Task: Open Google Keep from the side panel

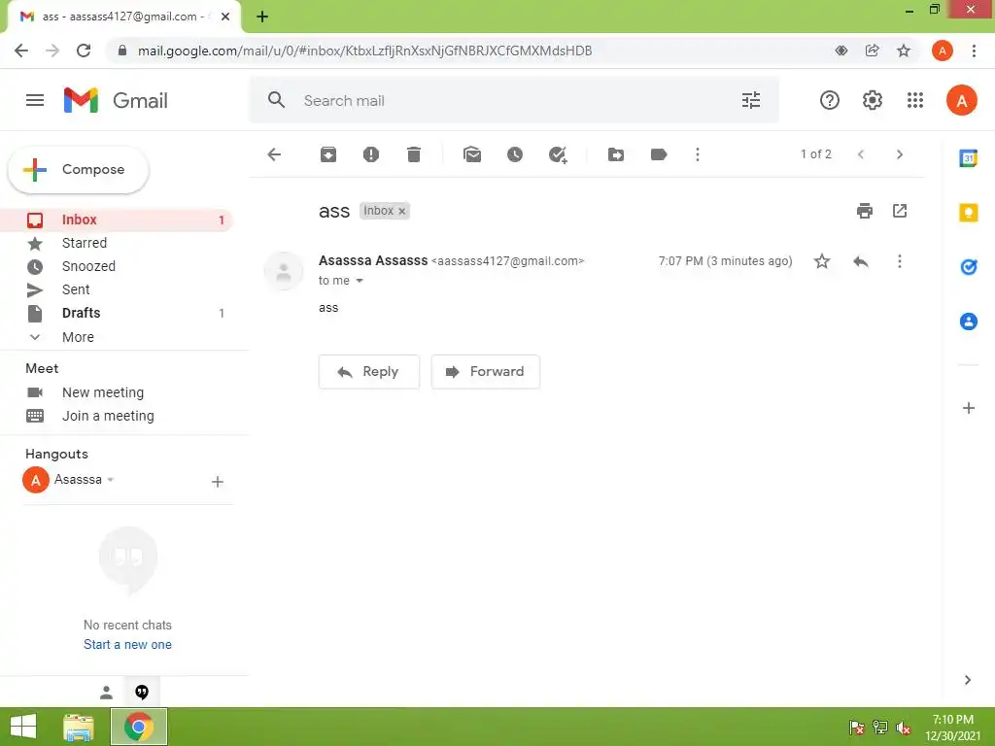Action: [x=969, y=213]
